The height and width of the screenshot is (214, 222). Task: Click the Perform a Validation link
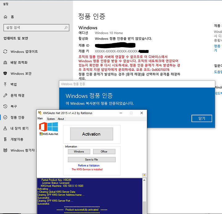coord(88,165)
